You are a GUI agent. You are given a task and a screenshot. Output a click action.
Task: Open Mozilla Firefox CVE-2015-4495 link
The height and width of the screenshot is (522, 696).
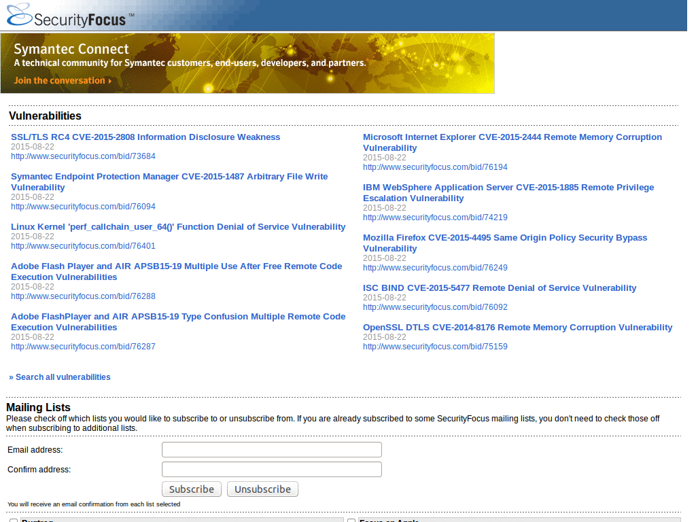coord(505,243)
